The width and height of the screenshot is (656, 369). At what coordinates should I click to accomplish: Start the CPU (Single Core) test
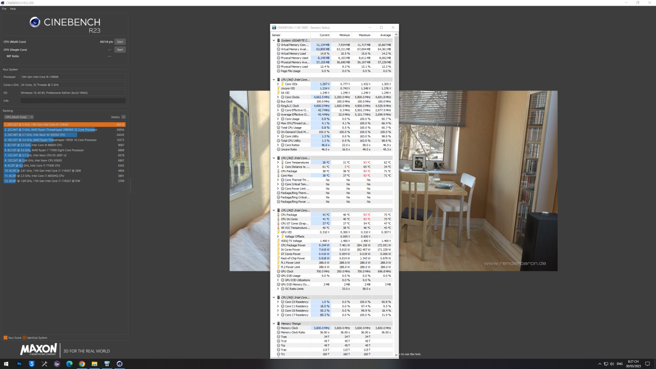[x=120, y=50]
